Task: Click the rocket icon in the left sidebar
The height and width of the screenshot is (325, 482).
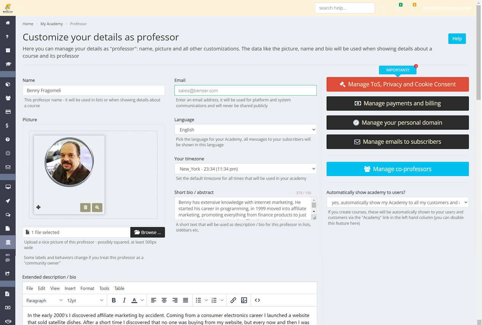Action: [8, 201]
